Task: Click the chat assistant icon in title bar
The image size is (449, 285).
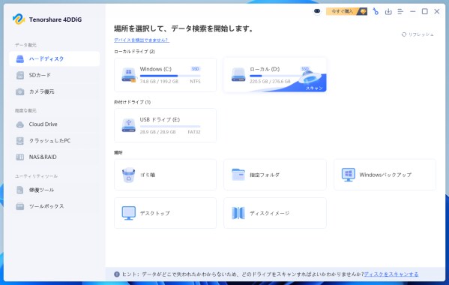Action: [x=317, y=11]
